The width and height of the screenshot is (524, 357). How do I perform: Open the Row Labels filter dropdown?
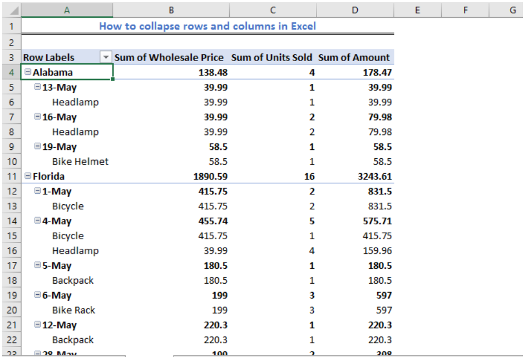pyautogui.click(x=106, y=57)
